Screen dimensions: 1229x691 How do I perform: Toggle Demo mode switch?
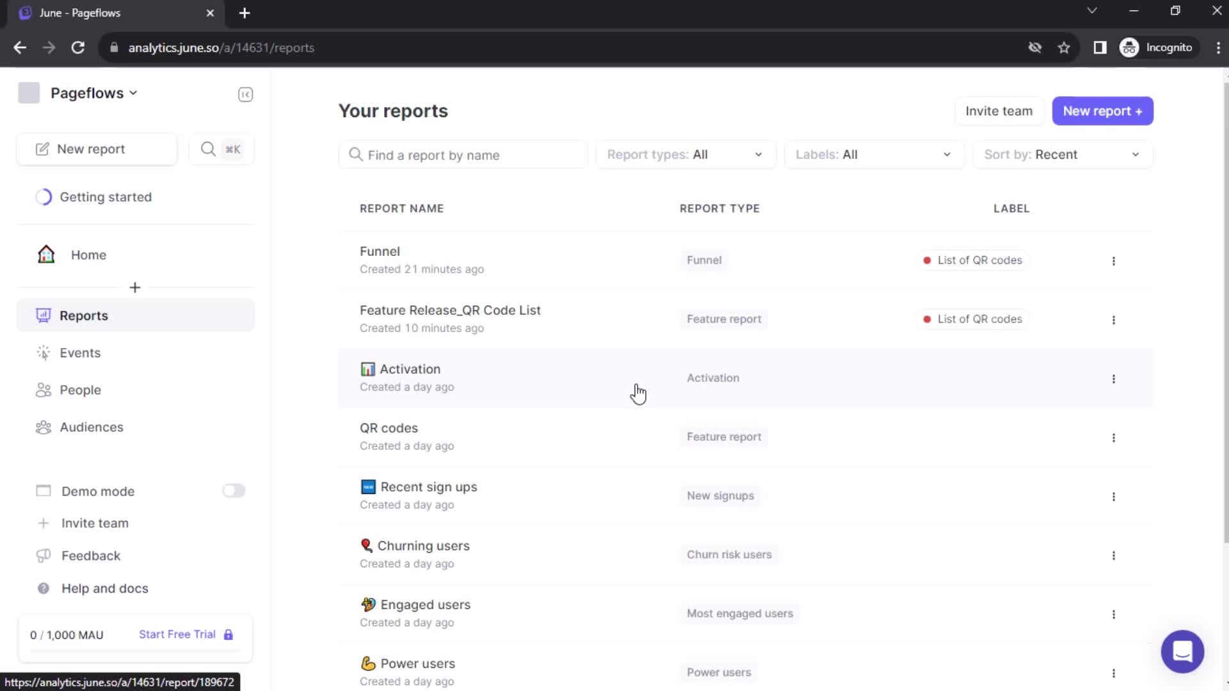(233, 491)
